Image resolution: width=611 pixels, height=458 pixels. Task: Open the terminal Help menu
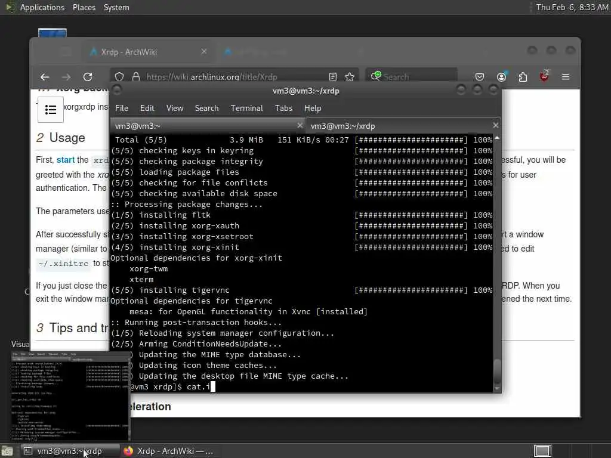[313, 109]
